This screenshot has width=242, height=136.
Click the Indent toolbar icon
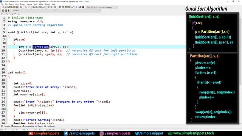(48, 7)
